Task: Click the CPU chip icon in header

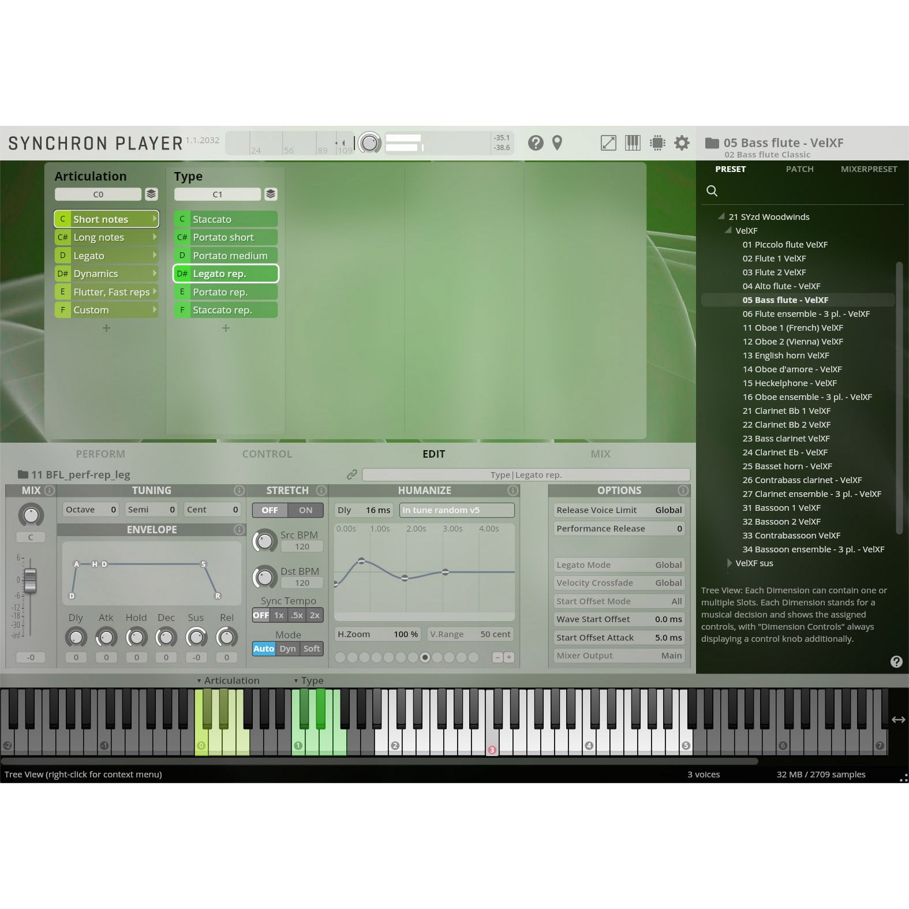Action: 657,143
